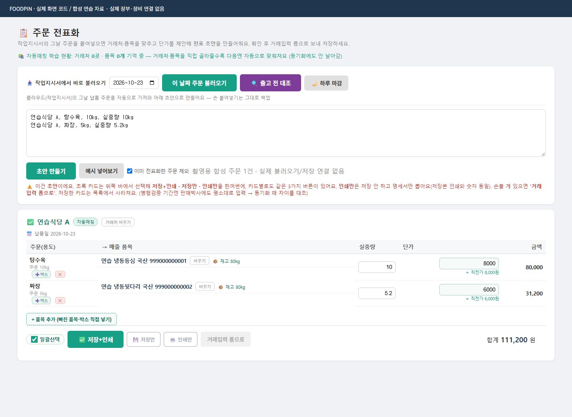Click + 품목 추가 dashed button
The height and width of the screenshot is (417, 572).
click(x=71, y=319)
